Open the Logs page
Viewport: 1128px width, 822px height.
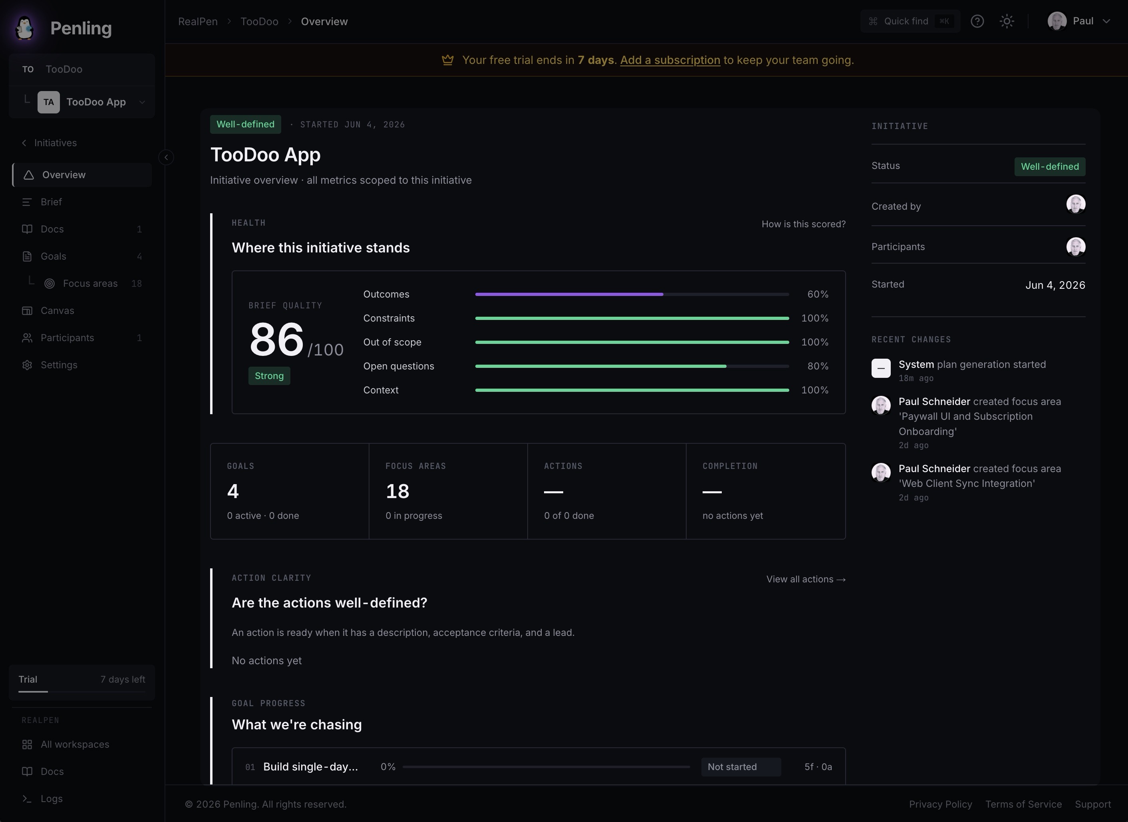82,798
